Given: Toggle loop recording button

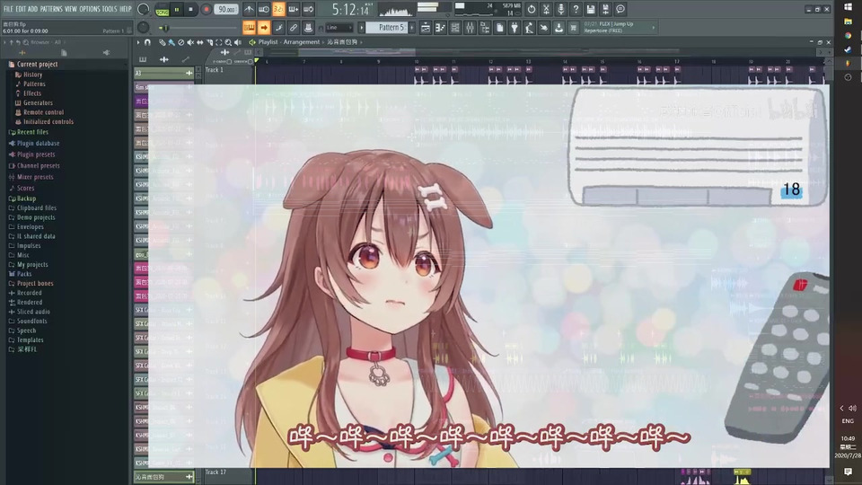Looking at the screenshot, I should (x=308, y=9).
